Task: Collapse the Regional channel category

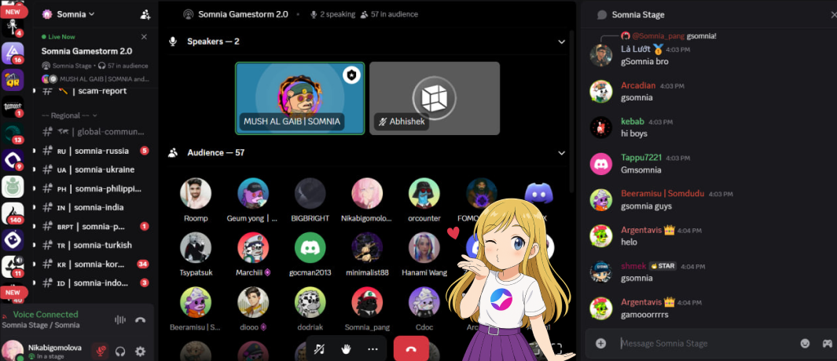Action: tap(69, 115)
